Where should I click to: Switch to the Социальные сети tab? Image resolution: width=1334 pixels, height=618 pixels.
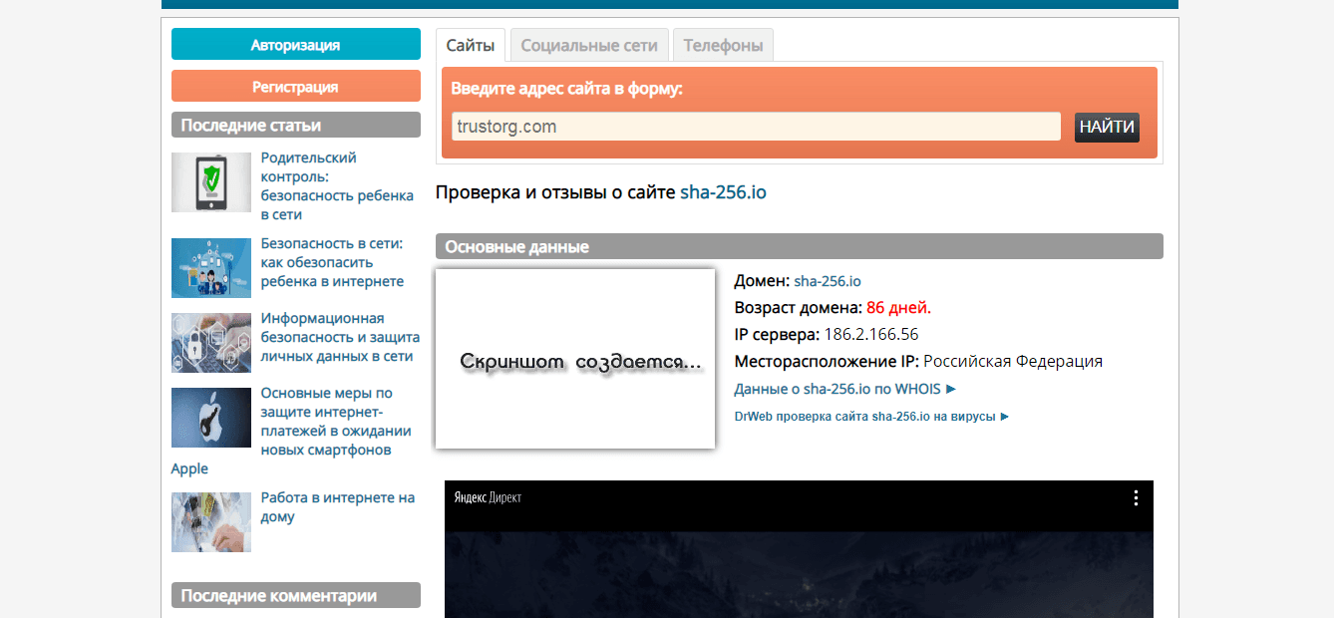[589, 46]
